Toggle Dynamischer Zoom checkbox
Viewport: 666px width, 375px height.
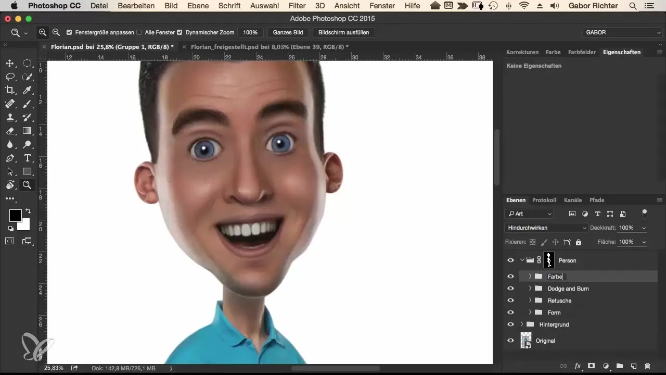pos(180,32)
